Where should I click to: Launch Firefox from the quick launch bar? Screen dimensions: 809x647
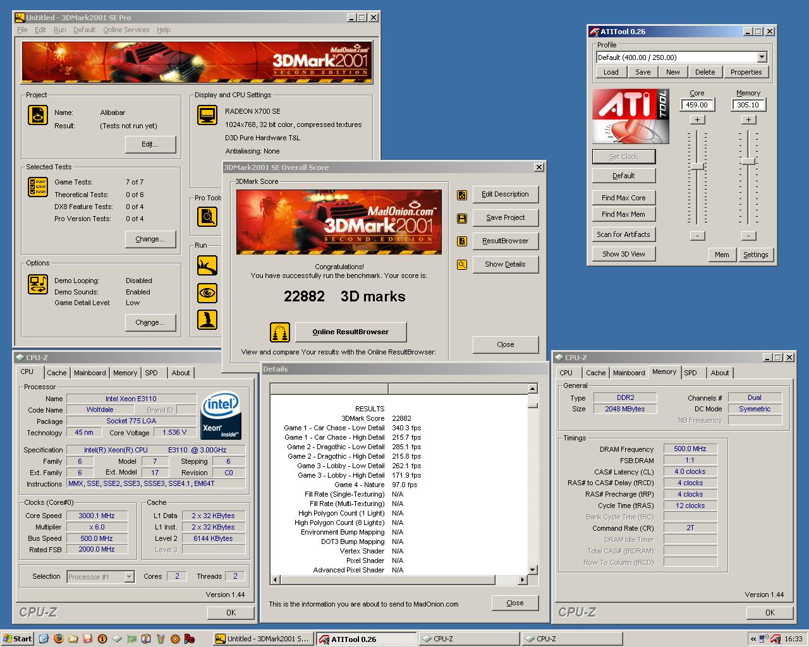tap(59, 639)
